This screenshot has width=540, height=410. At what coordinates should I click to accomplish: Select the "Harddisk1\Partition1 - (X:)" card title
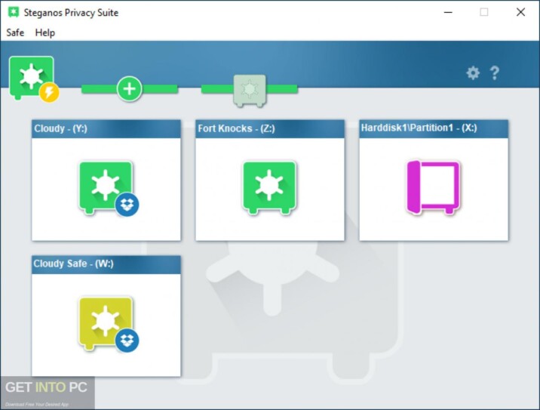click(419, 128)
